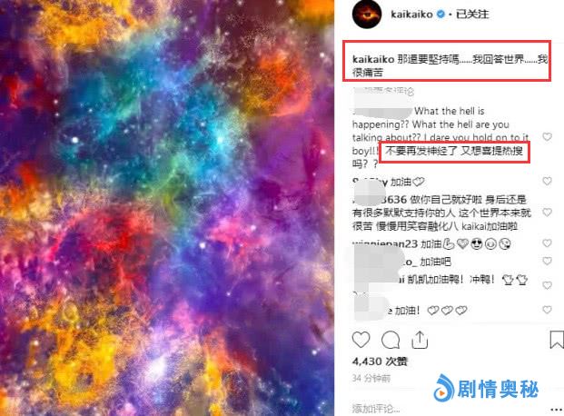View the 4,430 次赞 likes list

point(380,362)
